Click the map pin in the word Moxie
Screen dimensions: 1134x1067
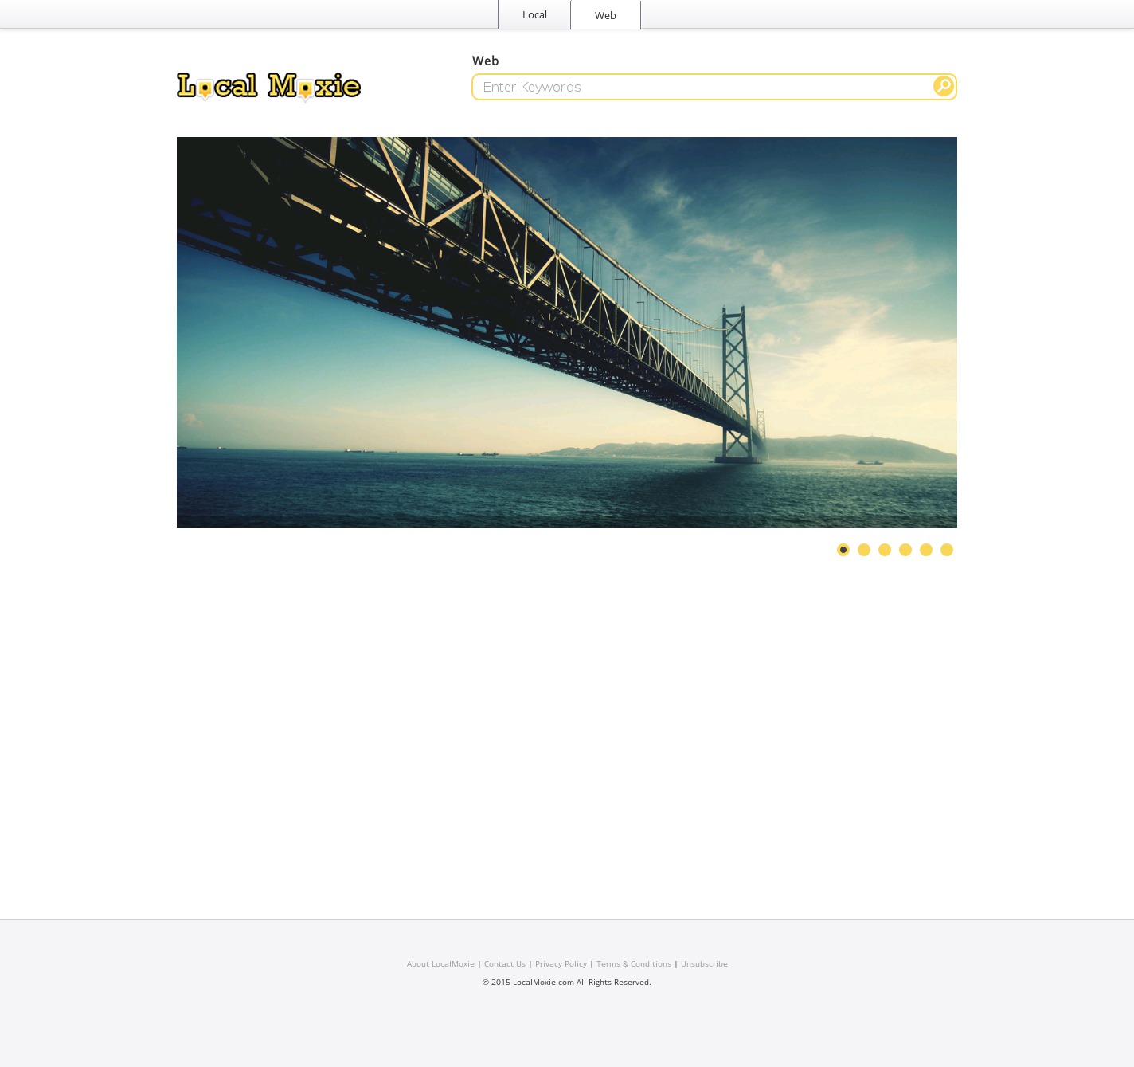tap(304, 90)
